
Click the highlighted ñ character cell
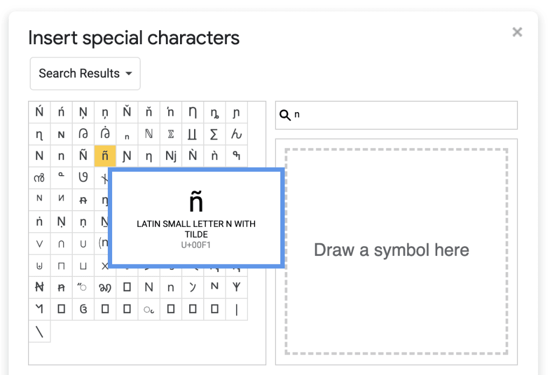click(x=105, y=156)
